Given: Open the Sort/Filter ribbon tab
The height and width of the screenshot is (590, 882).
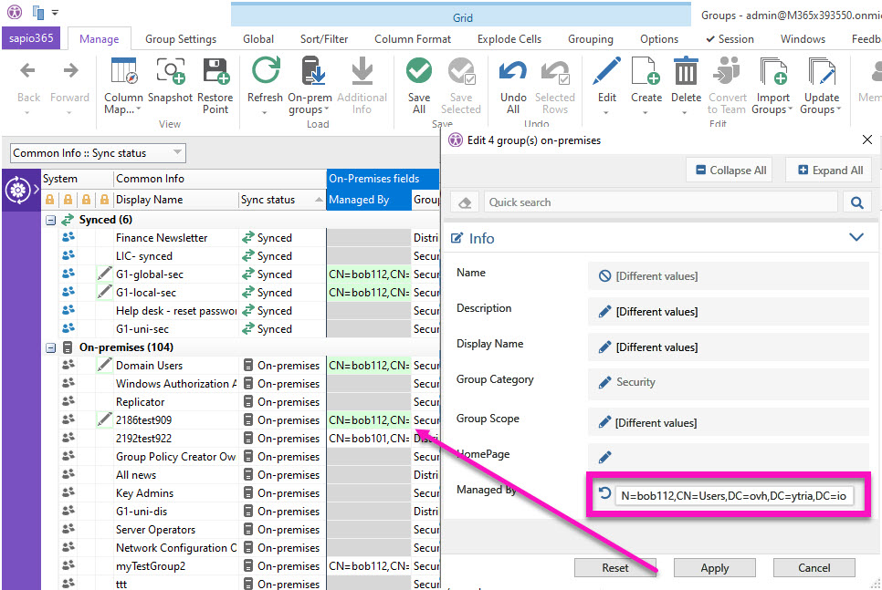Looking at the screenshot, I should tap(323, 39).
